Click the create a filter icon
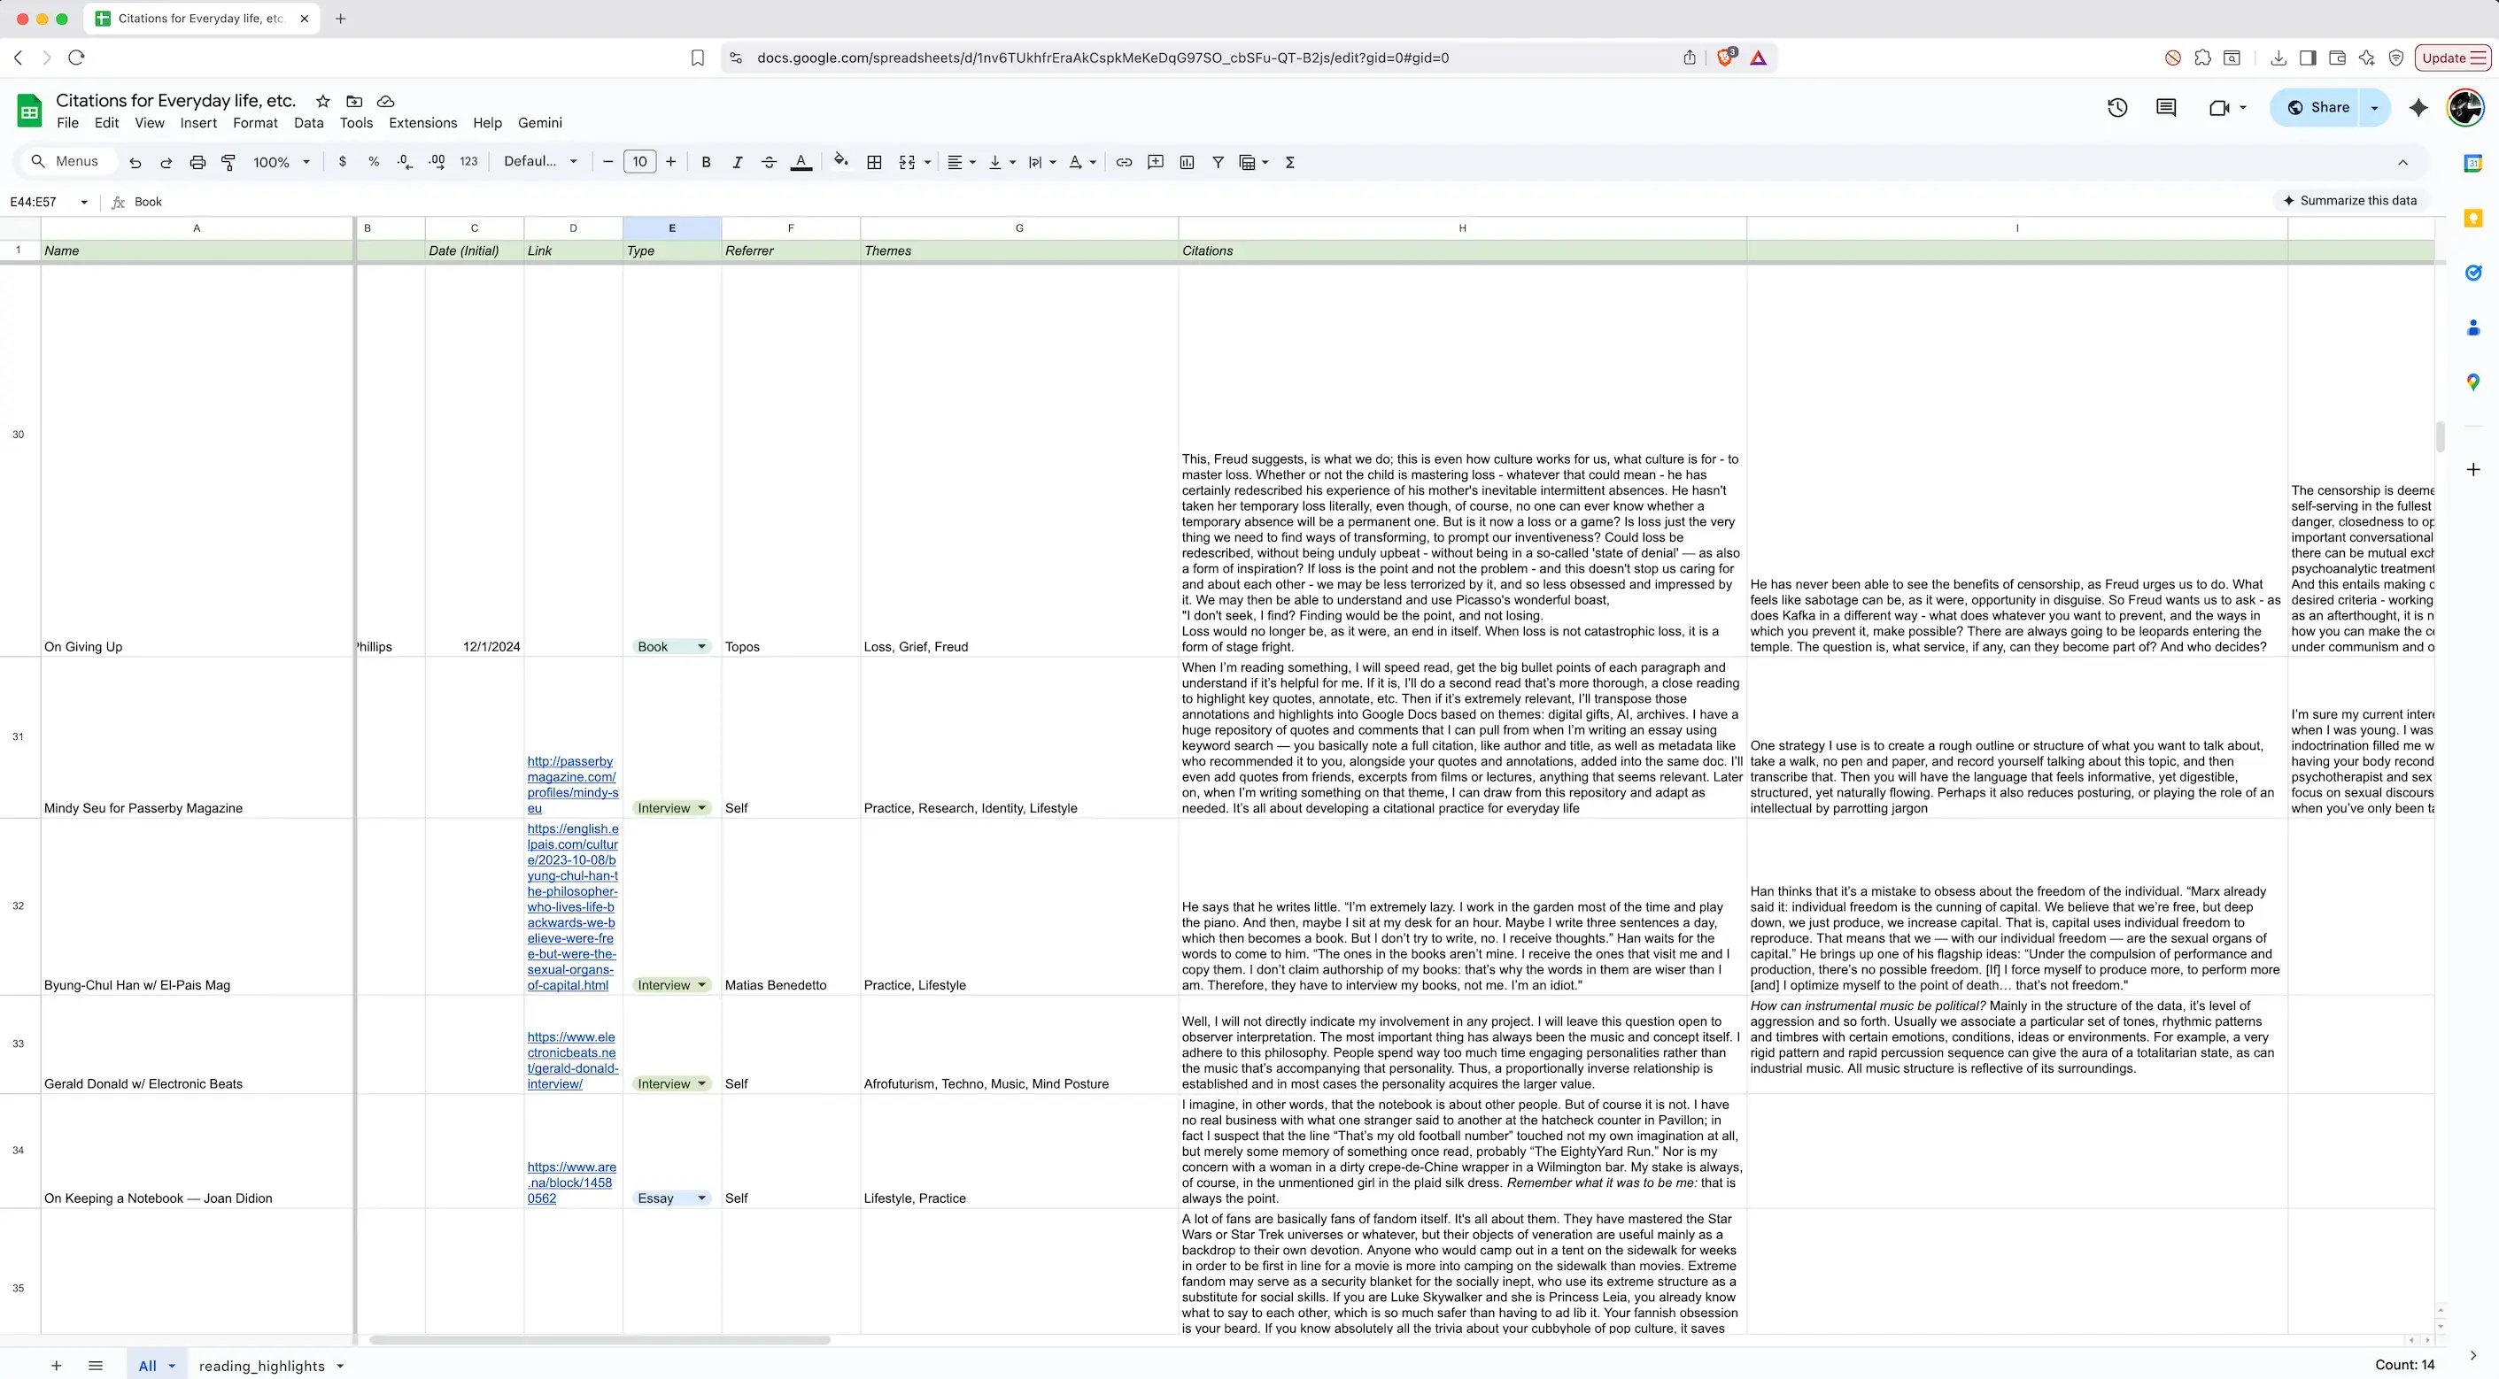The image size is (2499, 1379). [x=1218, y=162]
